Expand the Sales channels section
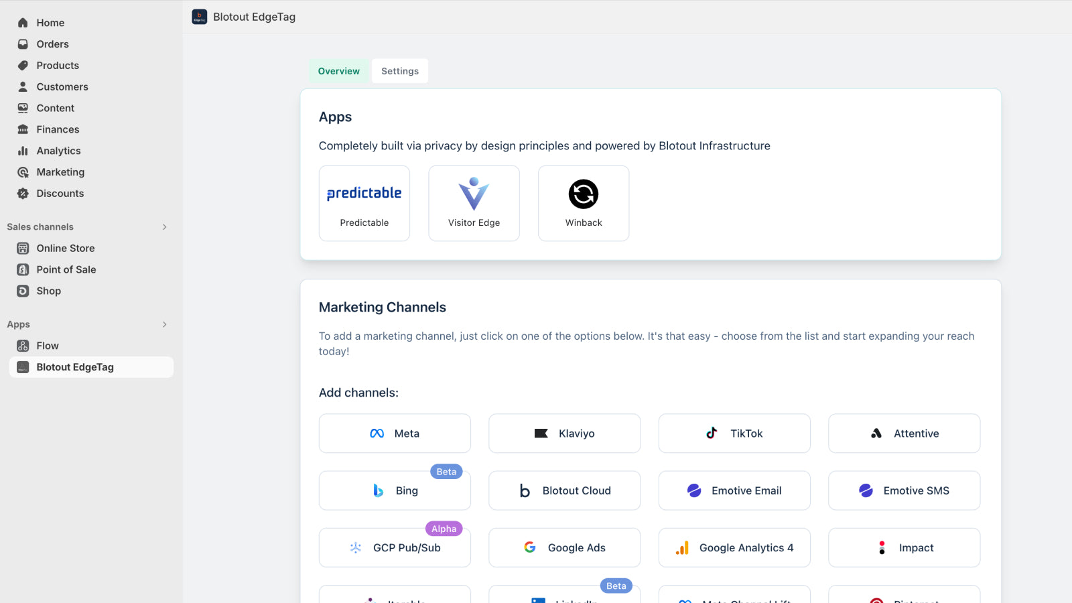Image resolution: width=1072 pixels, height=603 pixels. (165, 227)
